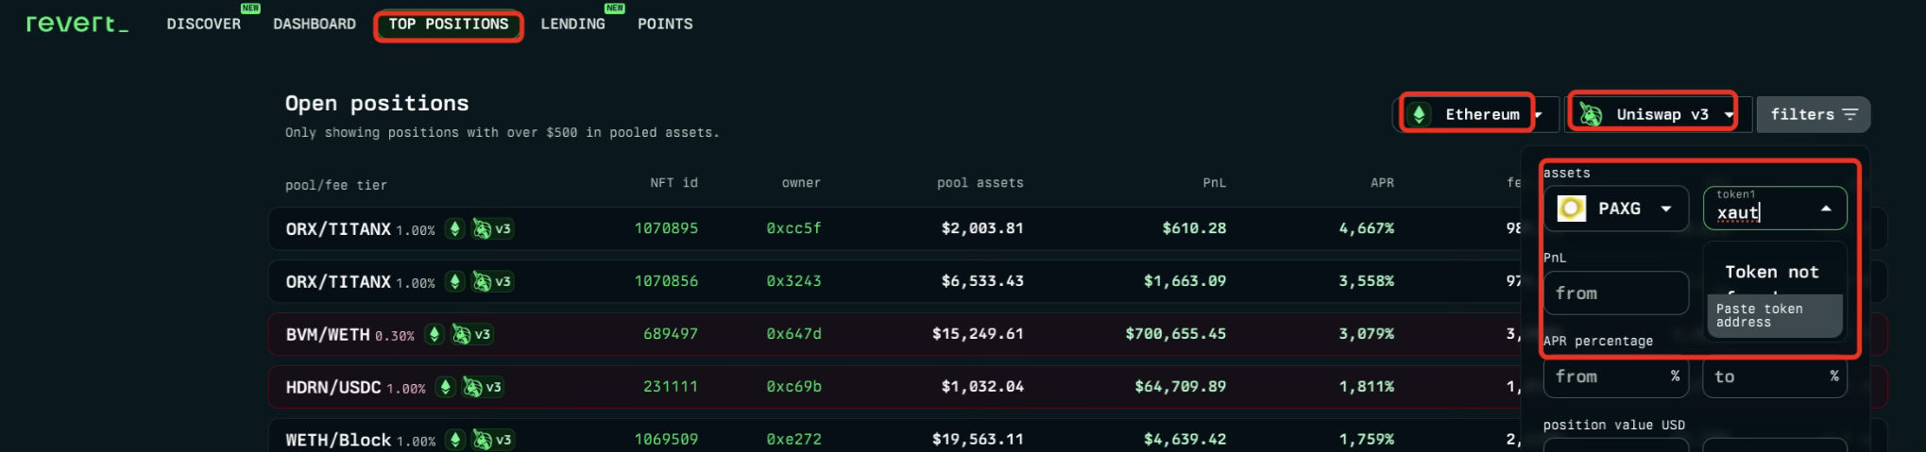
Task: Switch to the Top Positions tab
Action: pyautogui.click(x=449, y=25)
